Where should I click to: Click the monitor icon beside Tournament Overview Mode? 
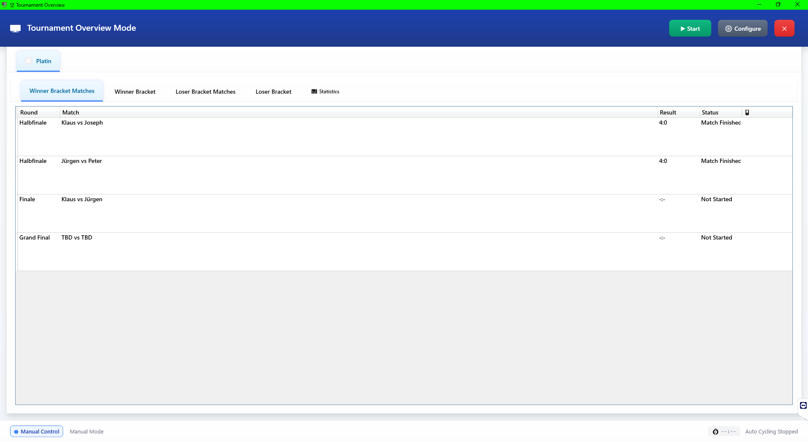click(15, 28)
